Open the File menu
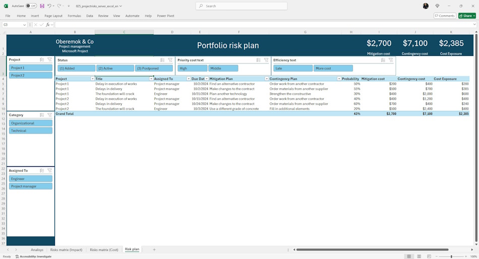Image resolution: width=479 pixels, height=259 pixels. click(x=8, y=16)
